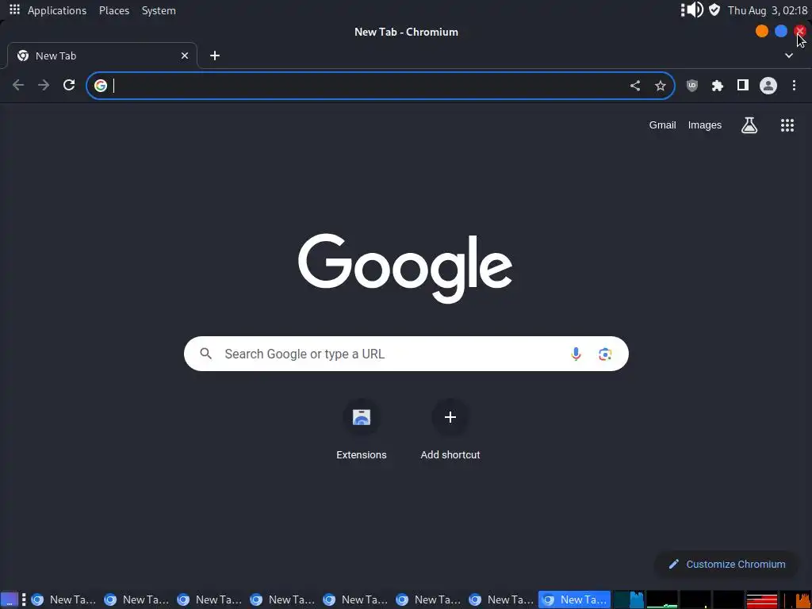Click the Search Google or type a URL box
This screenshot has width=812, height=609.
pos(406,354)
